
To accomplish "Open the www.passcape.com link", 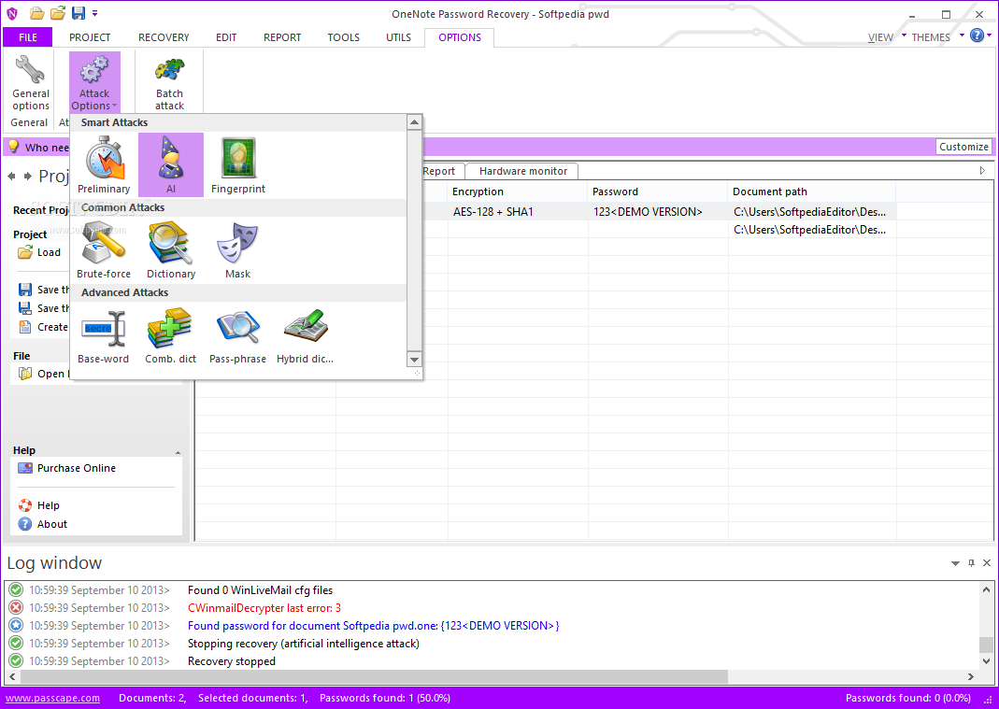I will coord(53,698).
